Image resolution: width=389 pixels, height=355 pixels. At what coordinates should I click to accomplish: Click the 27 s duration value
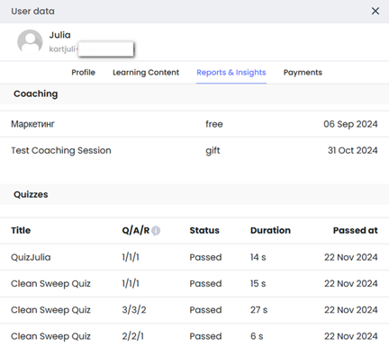258,310
